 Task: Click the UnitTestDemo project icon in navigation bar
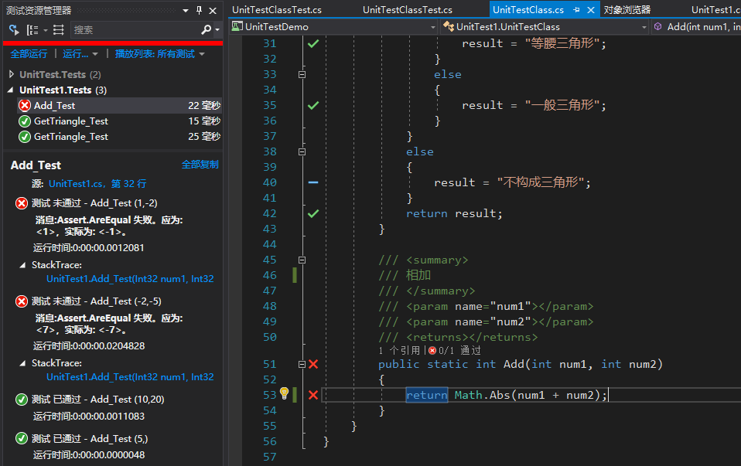pyautogui.click(x=237, y=26)
